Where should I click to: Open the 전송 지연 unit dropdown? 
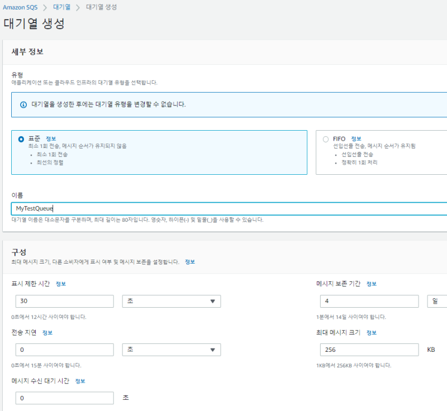171,350
